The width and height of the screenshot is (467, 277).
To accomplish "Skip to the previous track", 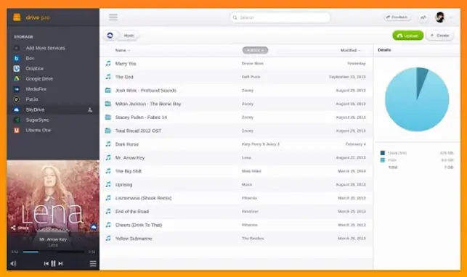I will (46, 263).
